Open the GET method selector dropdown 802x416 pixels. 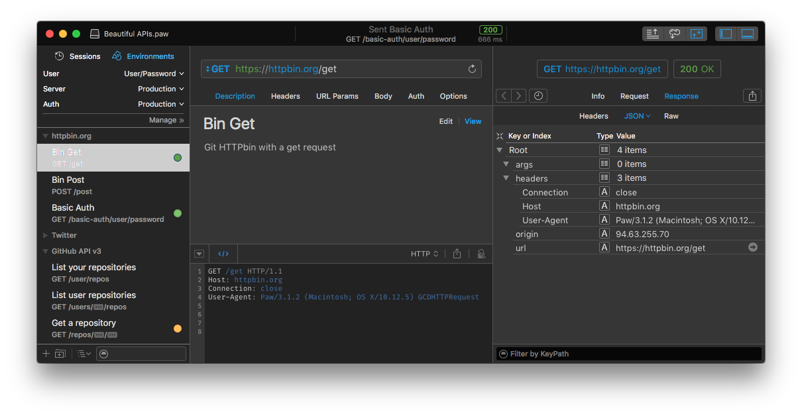tap(217, 69)
